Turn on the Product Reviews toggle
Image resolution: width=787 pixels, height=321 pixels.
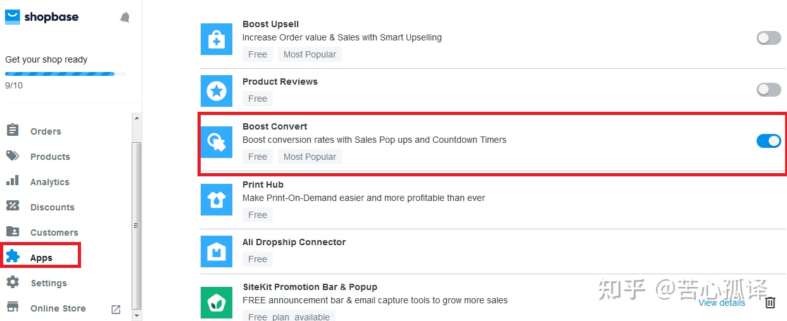click(x=769, y=90)
